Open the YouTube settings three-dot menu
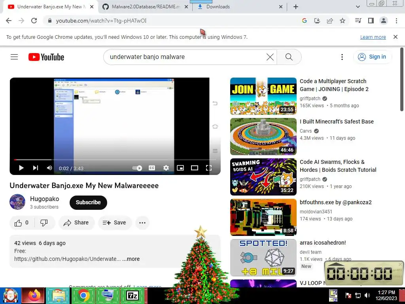 click(x=342, y=57)
